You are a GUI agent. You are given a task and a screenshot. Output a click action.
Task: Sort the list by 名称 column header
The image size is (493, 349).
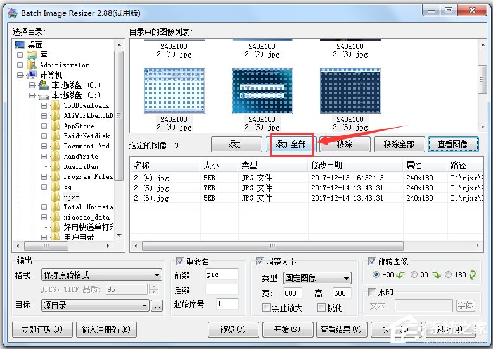[165, 165]
